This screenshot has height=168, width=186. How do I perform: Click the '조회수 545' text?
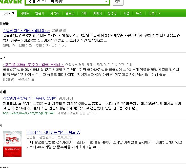click(x=59, y=45)
